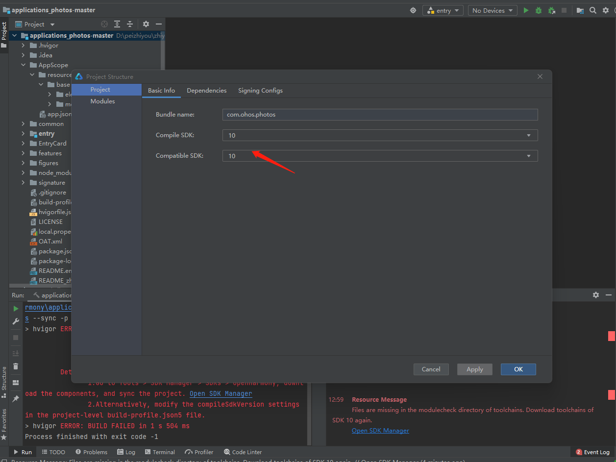Expand the entry module folder

pyautogui.click(x=23, y=134)
